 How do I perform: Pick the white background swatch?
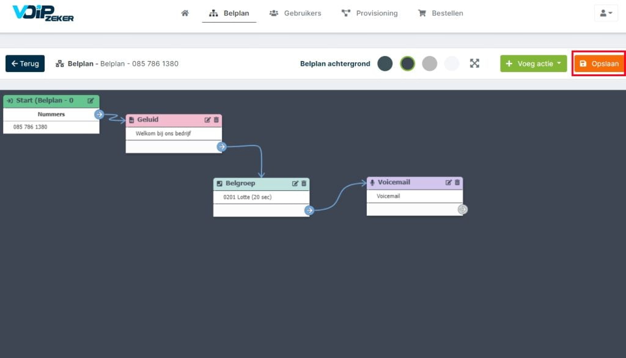pyautogui.click(x=452, y=63)
